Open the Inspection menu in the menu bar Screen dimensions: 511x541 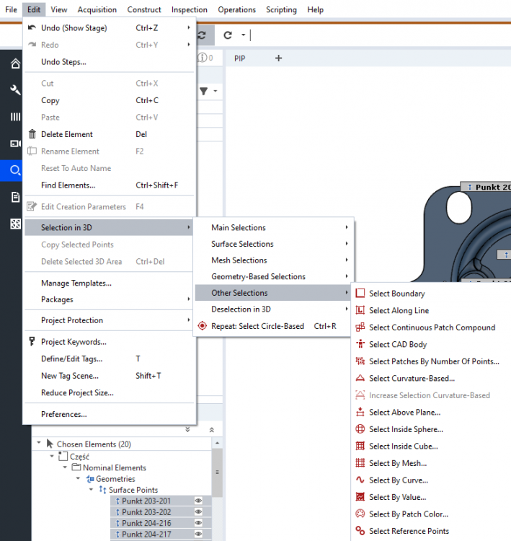[x=190, y=9]
